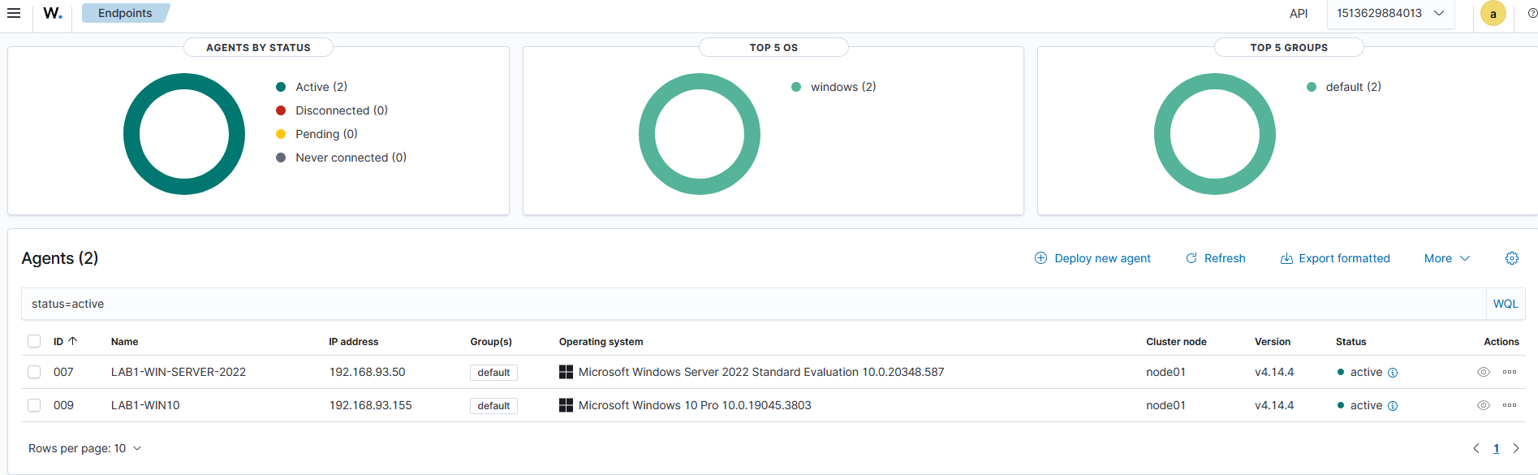Viewport: 1538px width, 475px height.
Task: Click default group badge for agent 009
Action: click(x=493, y=406)
